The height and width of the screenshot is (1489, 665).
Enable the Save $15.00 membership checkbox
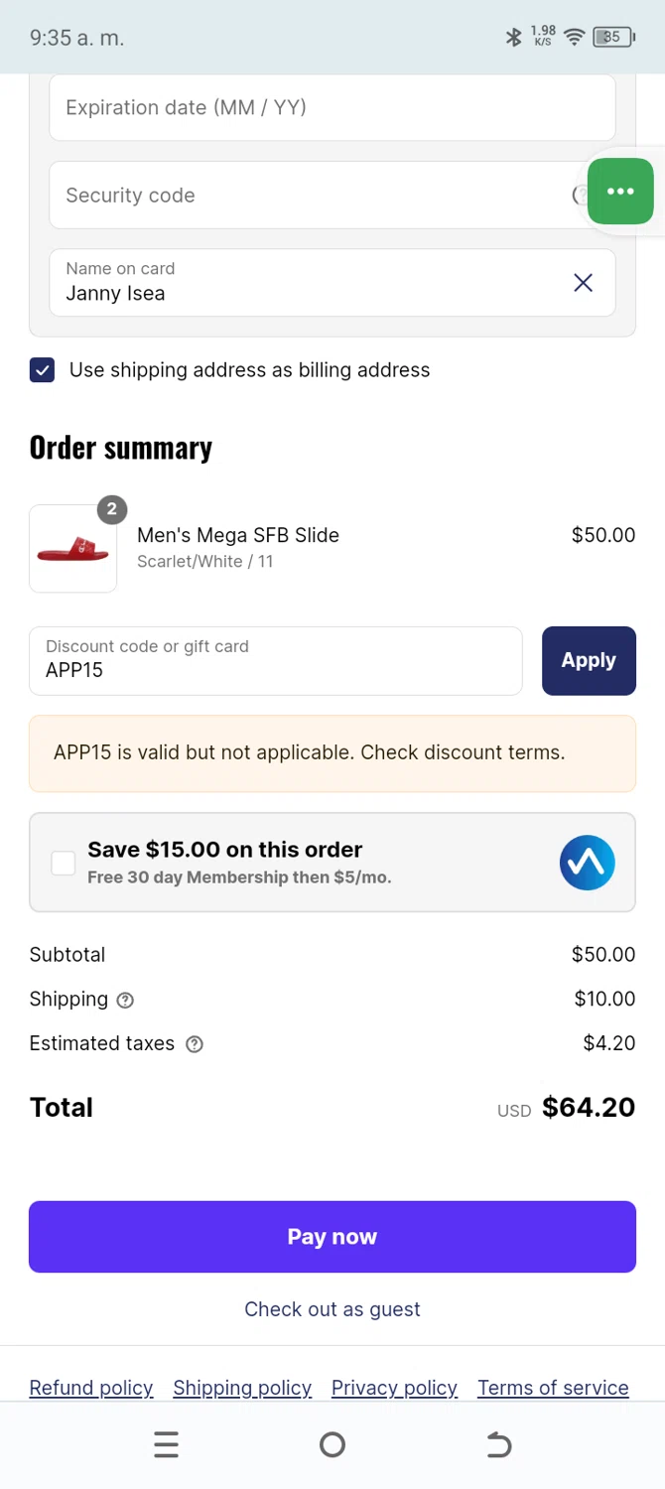click(64, 864)
